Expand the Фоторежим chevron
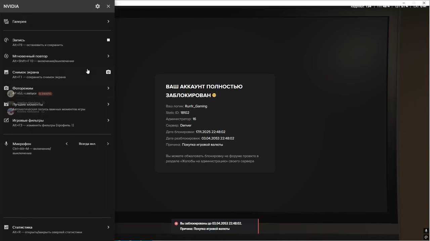The width and height of the screenshot is (430, 241). [x=108, y=88]
